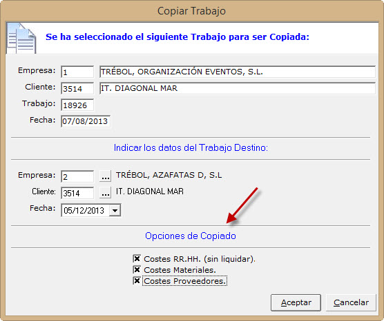Viewport: 384px width, 321px height.
Task: Click the destination date field showing 05/12/2013
Action: click(x=91, y=210)
